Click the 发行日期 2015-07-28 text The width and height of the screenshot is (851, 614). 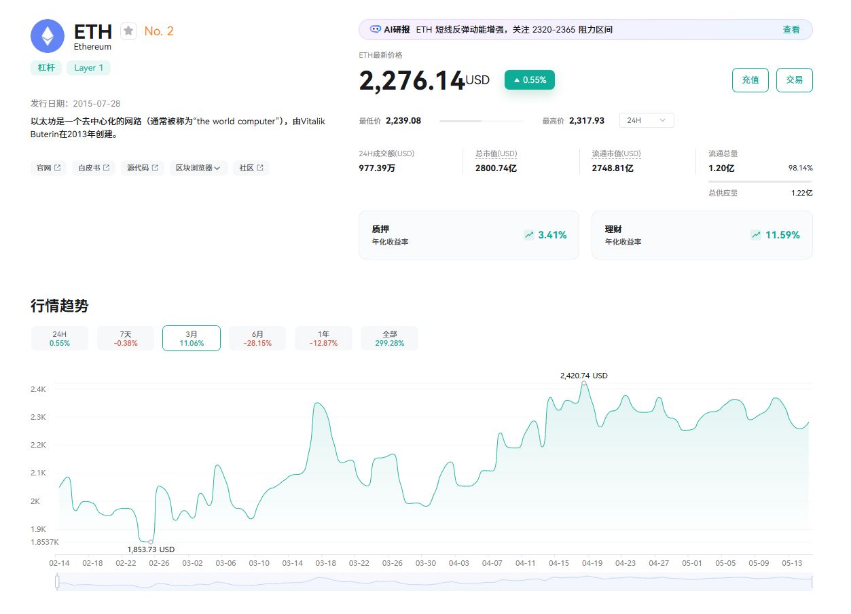[75, 103]
